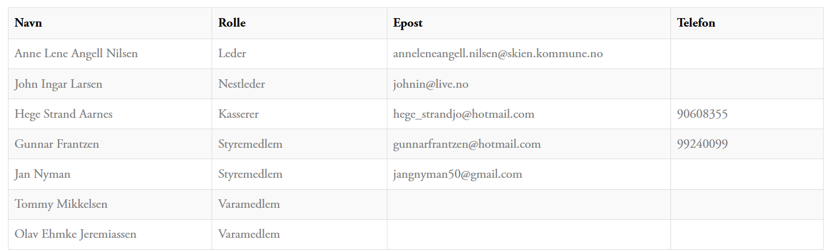Click gunnarfrantzen@hotmail.com email
Image resolution: width=831 pixels, height=252 pixels.
pos(466,144)
